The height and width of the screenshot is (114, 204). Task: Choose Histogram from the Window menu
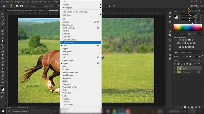pos(81,51)
